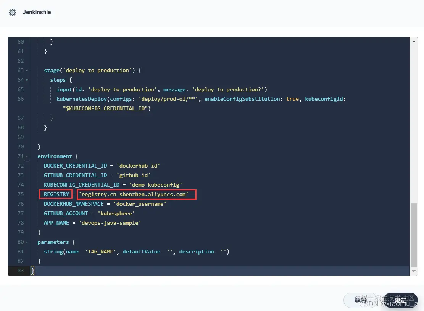Viewport: 424px width, 311px height.
Task: Click the Jenkinsfile title text
Action: coord(37,12)
